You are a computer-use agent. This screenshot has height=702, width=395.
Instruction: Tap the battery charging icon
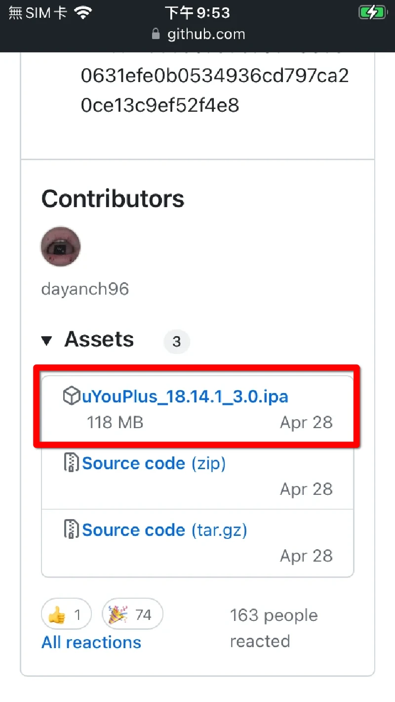372,13
